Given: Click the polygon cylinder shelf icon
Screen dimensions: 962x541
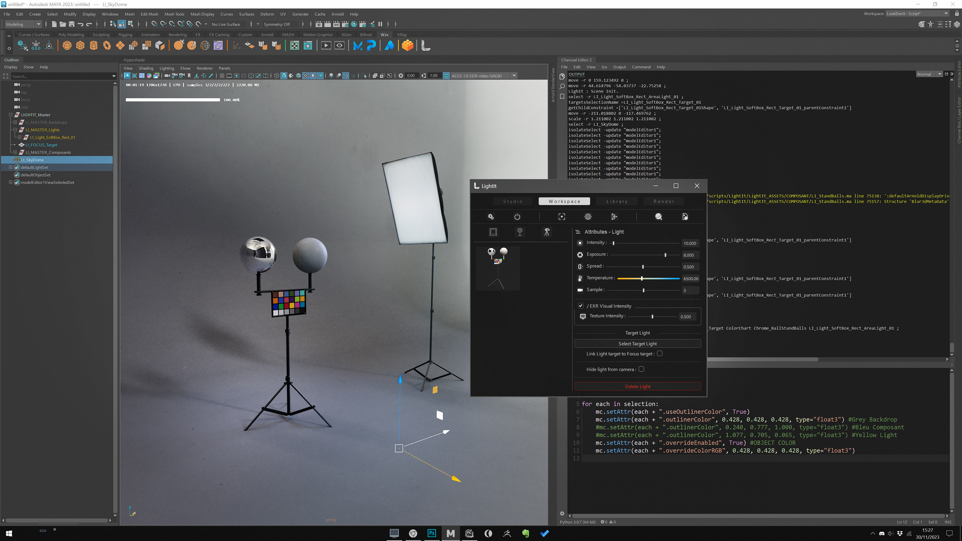Looking at the screenshot, I should pyautogui.click(x=94, y=46).
